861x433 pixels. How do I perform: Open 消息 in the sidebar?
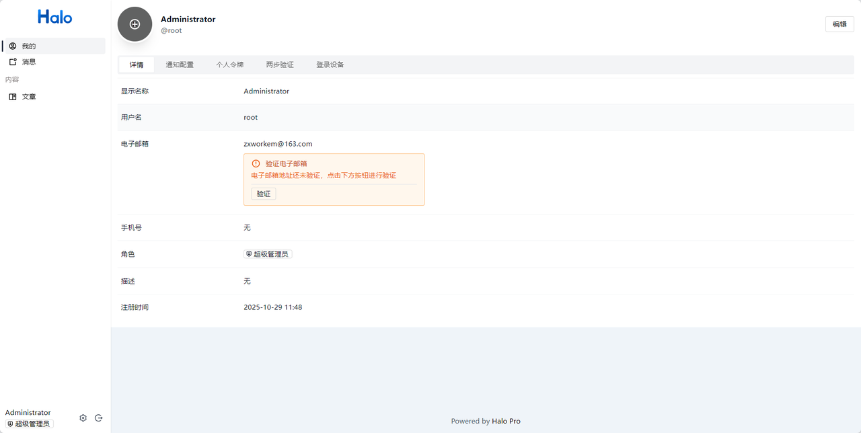[x=28, y=62]
